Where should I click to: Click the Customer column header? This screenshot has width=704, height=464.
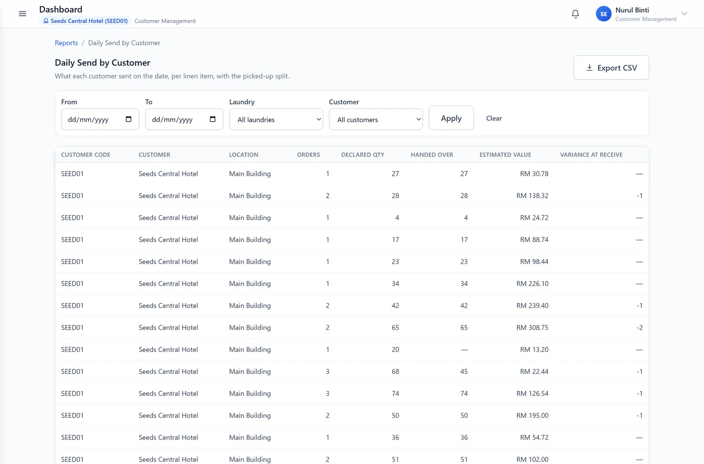coord(154,155)
